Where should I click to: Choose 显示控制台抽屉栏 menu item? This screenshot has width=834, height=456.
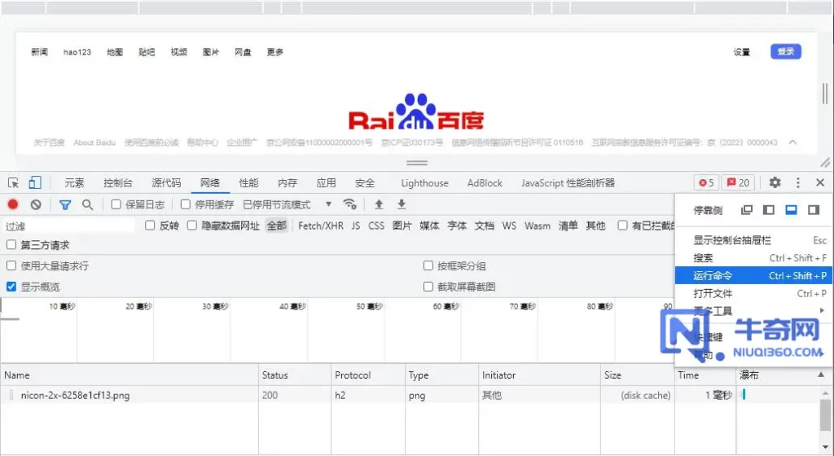point(754,240)
